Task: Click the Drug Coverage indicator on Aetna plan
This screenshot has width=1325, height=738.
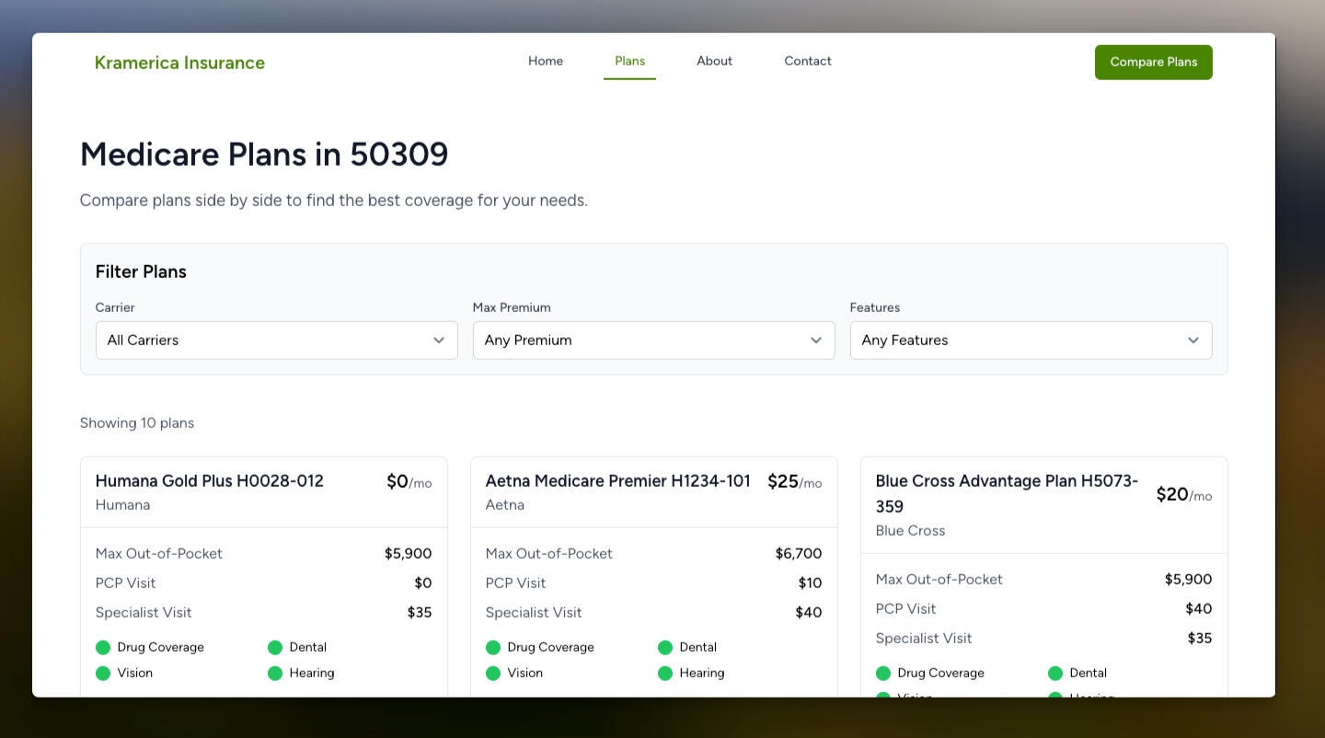Action: [493, 647]
